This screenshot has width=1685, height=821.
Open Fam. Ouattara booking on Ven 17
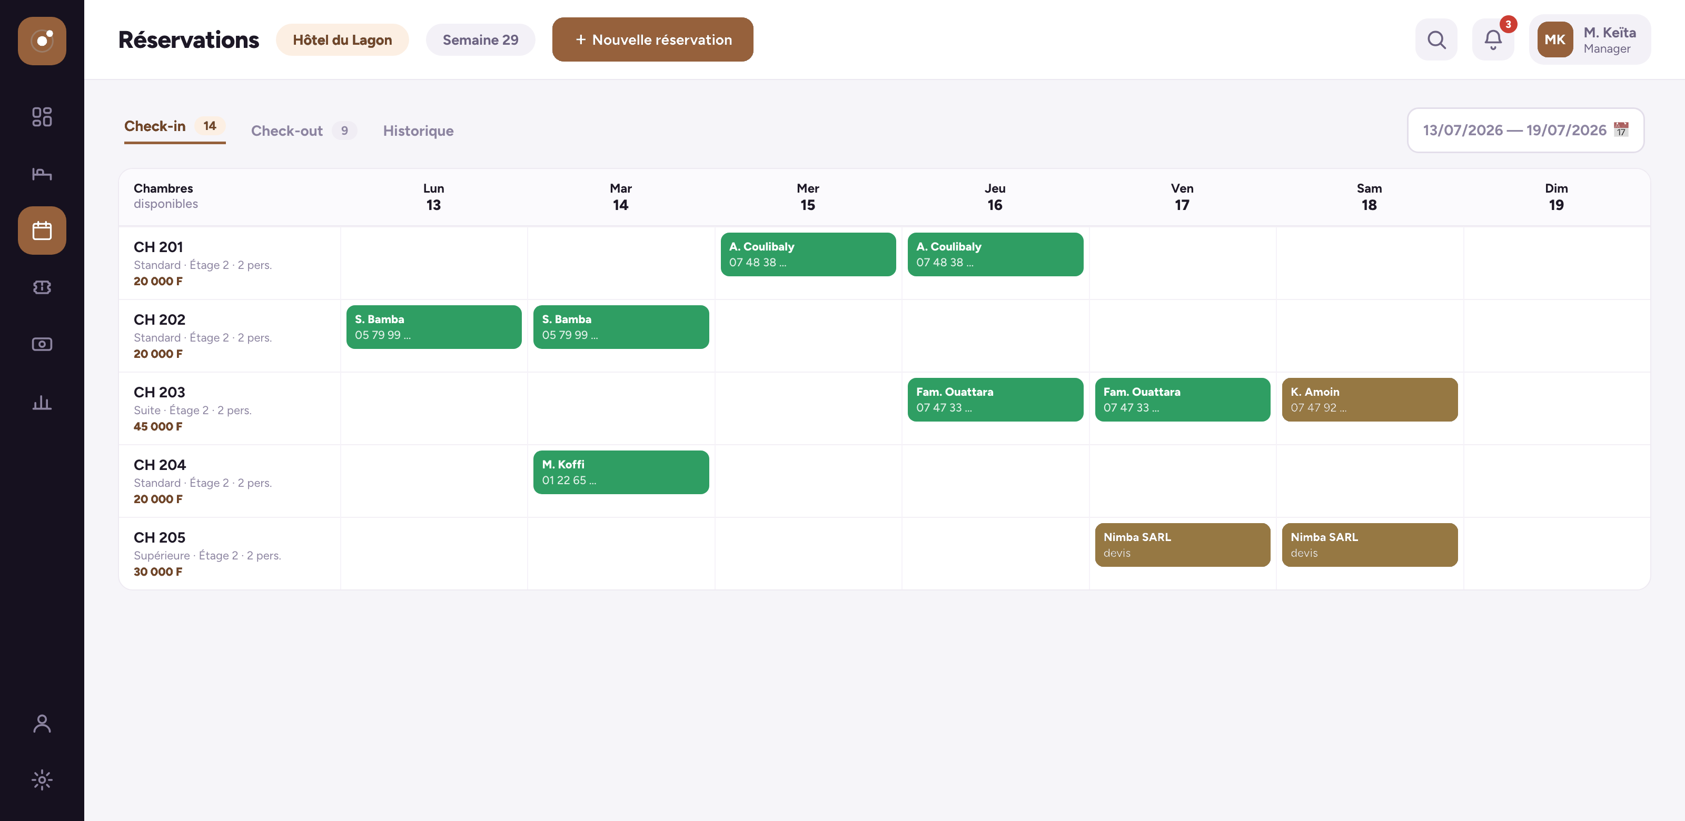[x=1183, y=399]
